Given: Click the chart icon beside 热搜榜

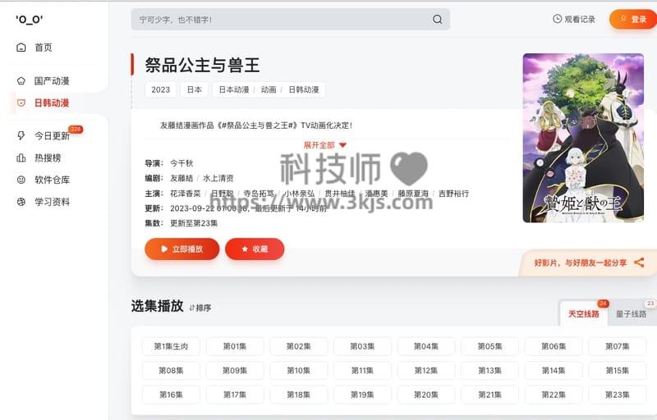Looking at the screenshot, I should [x=21, y=157].
